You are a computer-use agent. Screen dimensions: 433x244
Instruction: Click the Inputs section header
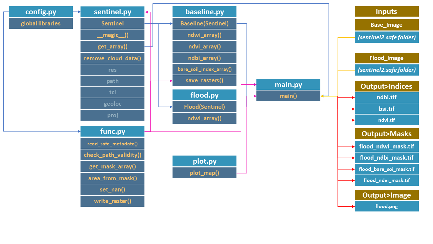click(x=387, y=11)
